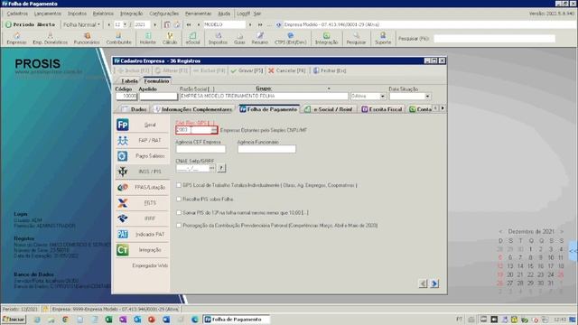The image size is (578, 325).
Task: Click the question mark button beside CNAE
Action: (221, 168)
